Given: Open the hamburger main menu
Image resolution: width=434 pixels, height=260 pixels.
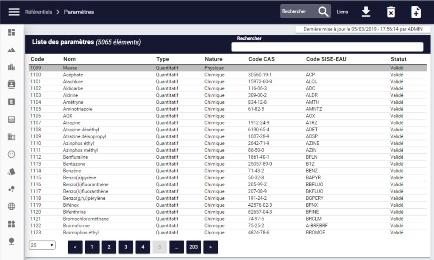Looking at the screenshot, I should 14,12.
